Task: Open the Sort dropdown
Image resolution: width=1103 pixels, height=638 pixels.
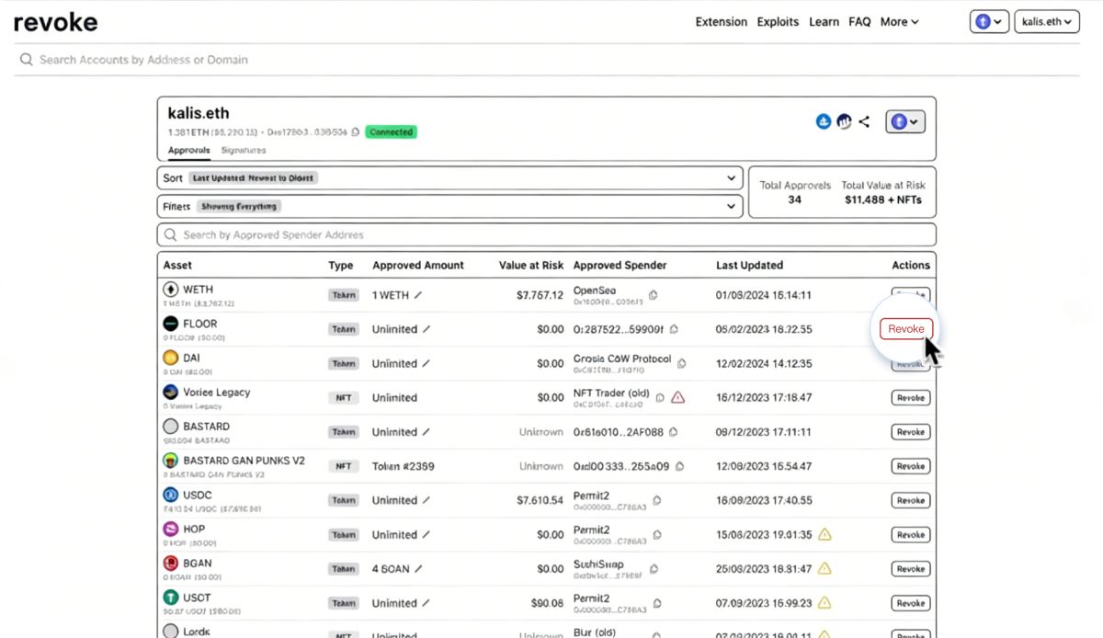Action: [449, 178]
